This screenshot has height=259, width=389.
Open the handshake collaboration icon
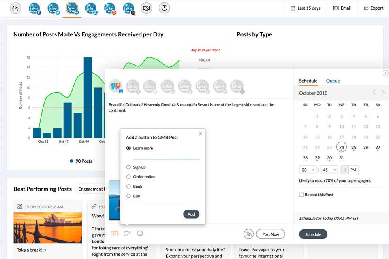146,8
